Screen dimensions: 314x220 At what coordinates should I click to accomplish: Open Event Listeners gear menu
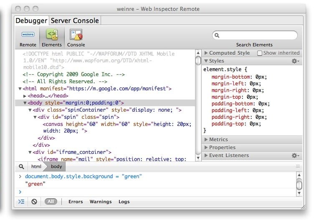pyautogui.click(x=295, y=156)
